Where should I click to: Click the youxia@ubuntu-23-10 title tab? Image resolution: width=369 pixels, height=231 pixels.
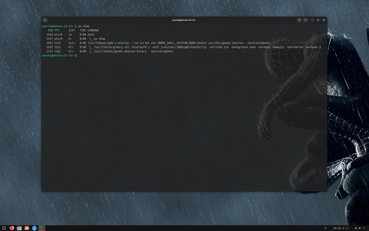point(184,20)
